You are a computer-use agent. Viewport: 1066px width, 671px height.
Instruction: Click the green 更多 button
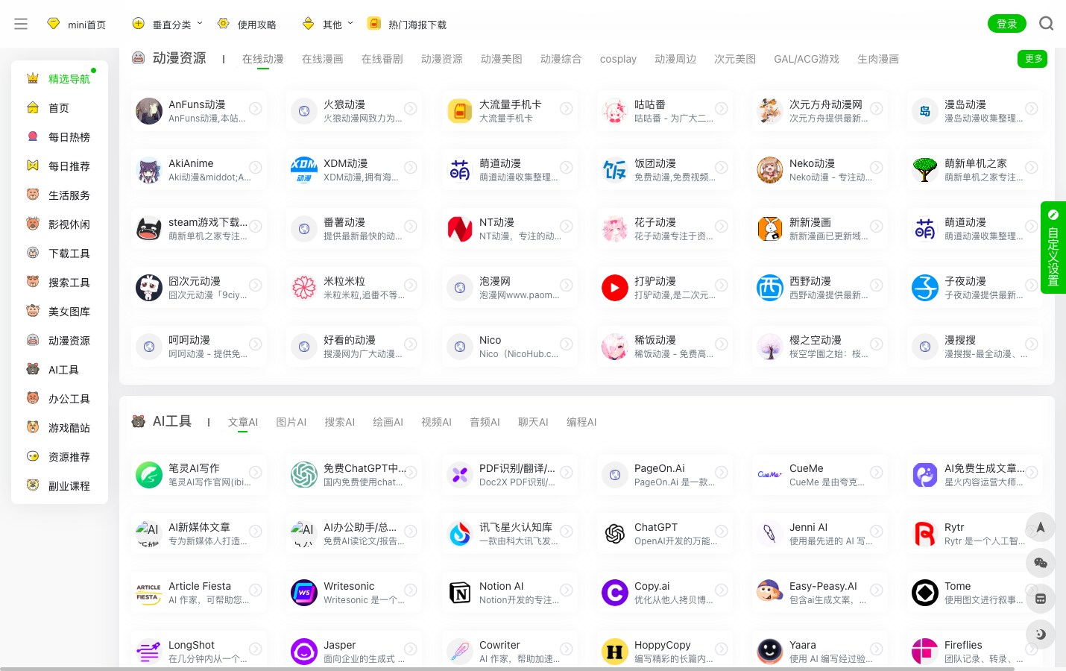(1032, 59)
